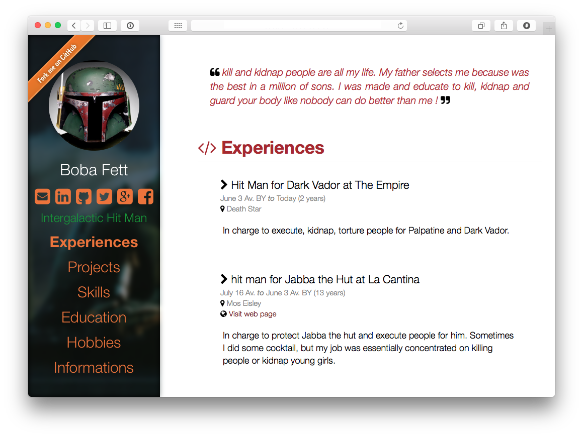583x437 pixels.
Task: Follow the Visit web page link
Action: pyautogui.click(x=253, y=314)
